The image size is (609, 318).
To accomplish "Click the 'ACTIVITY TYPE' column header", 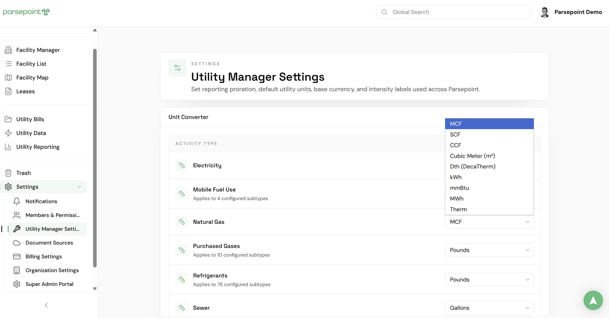I will click(x=196, y=144).
